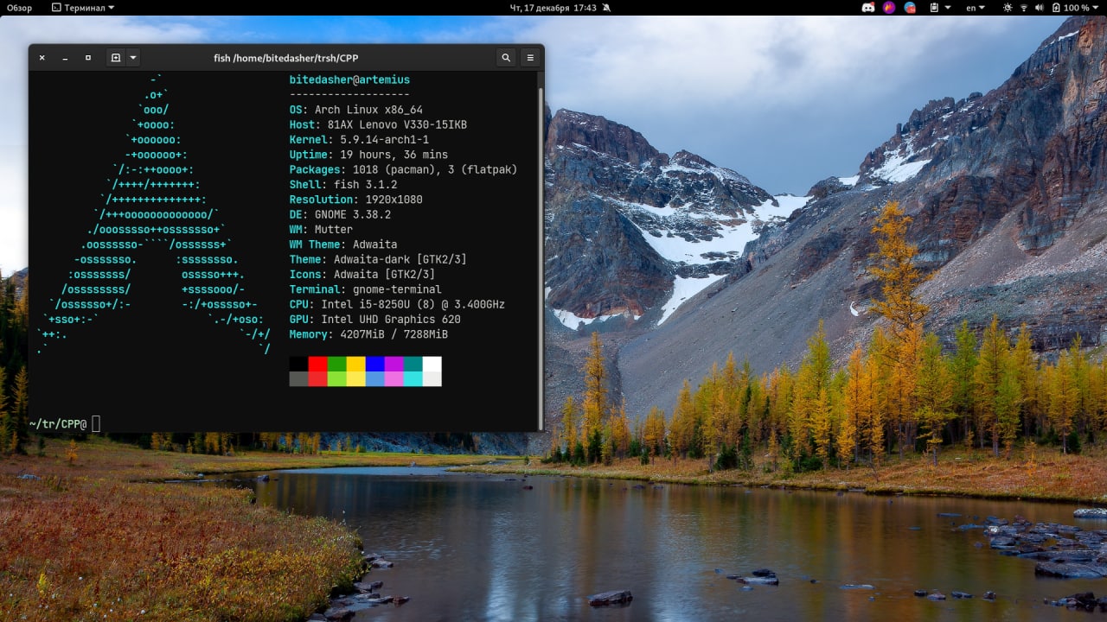Open the terminal hamburger menu

[530, 58]
